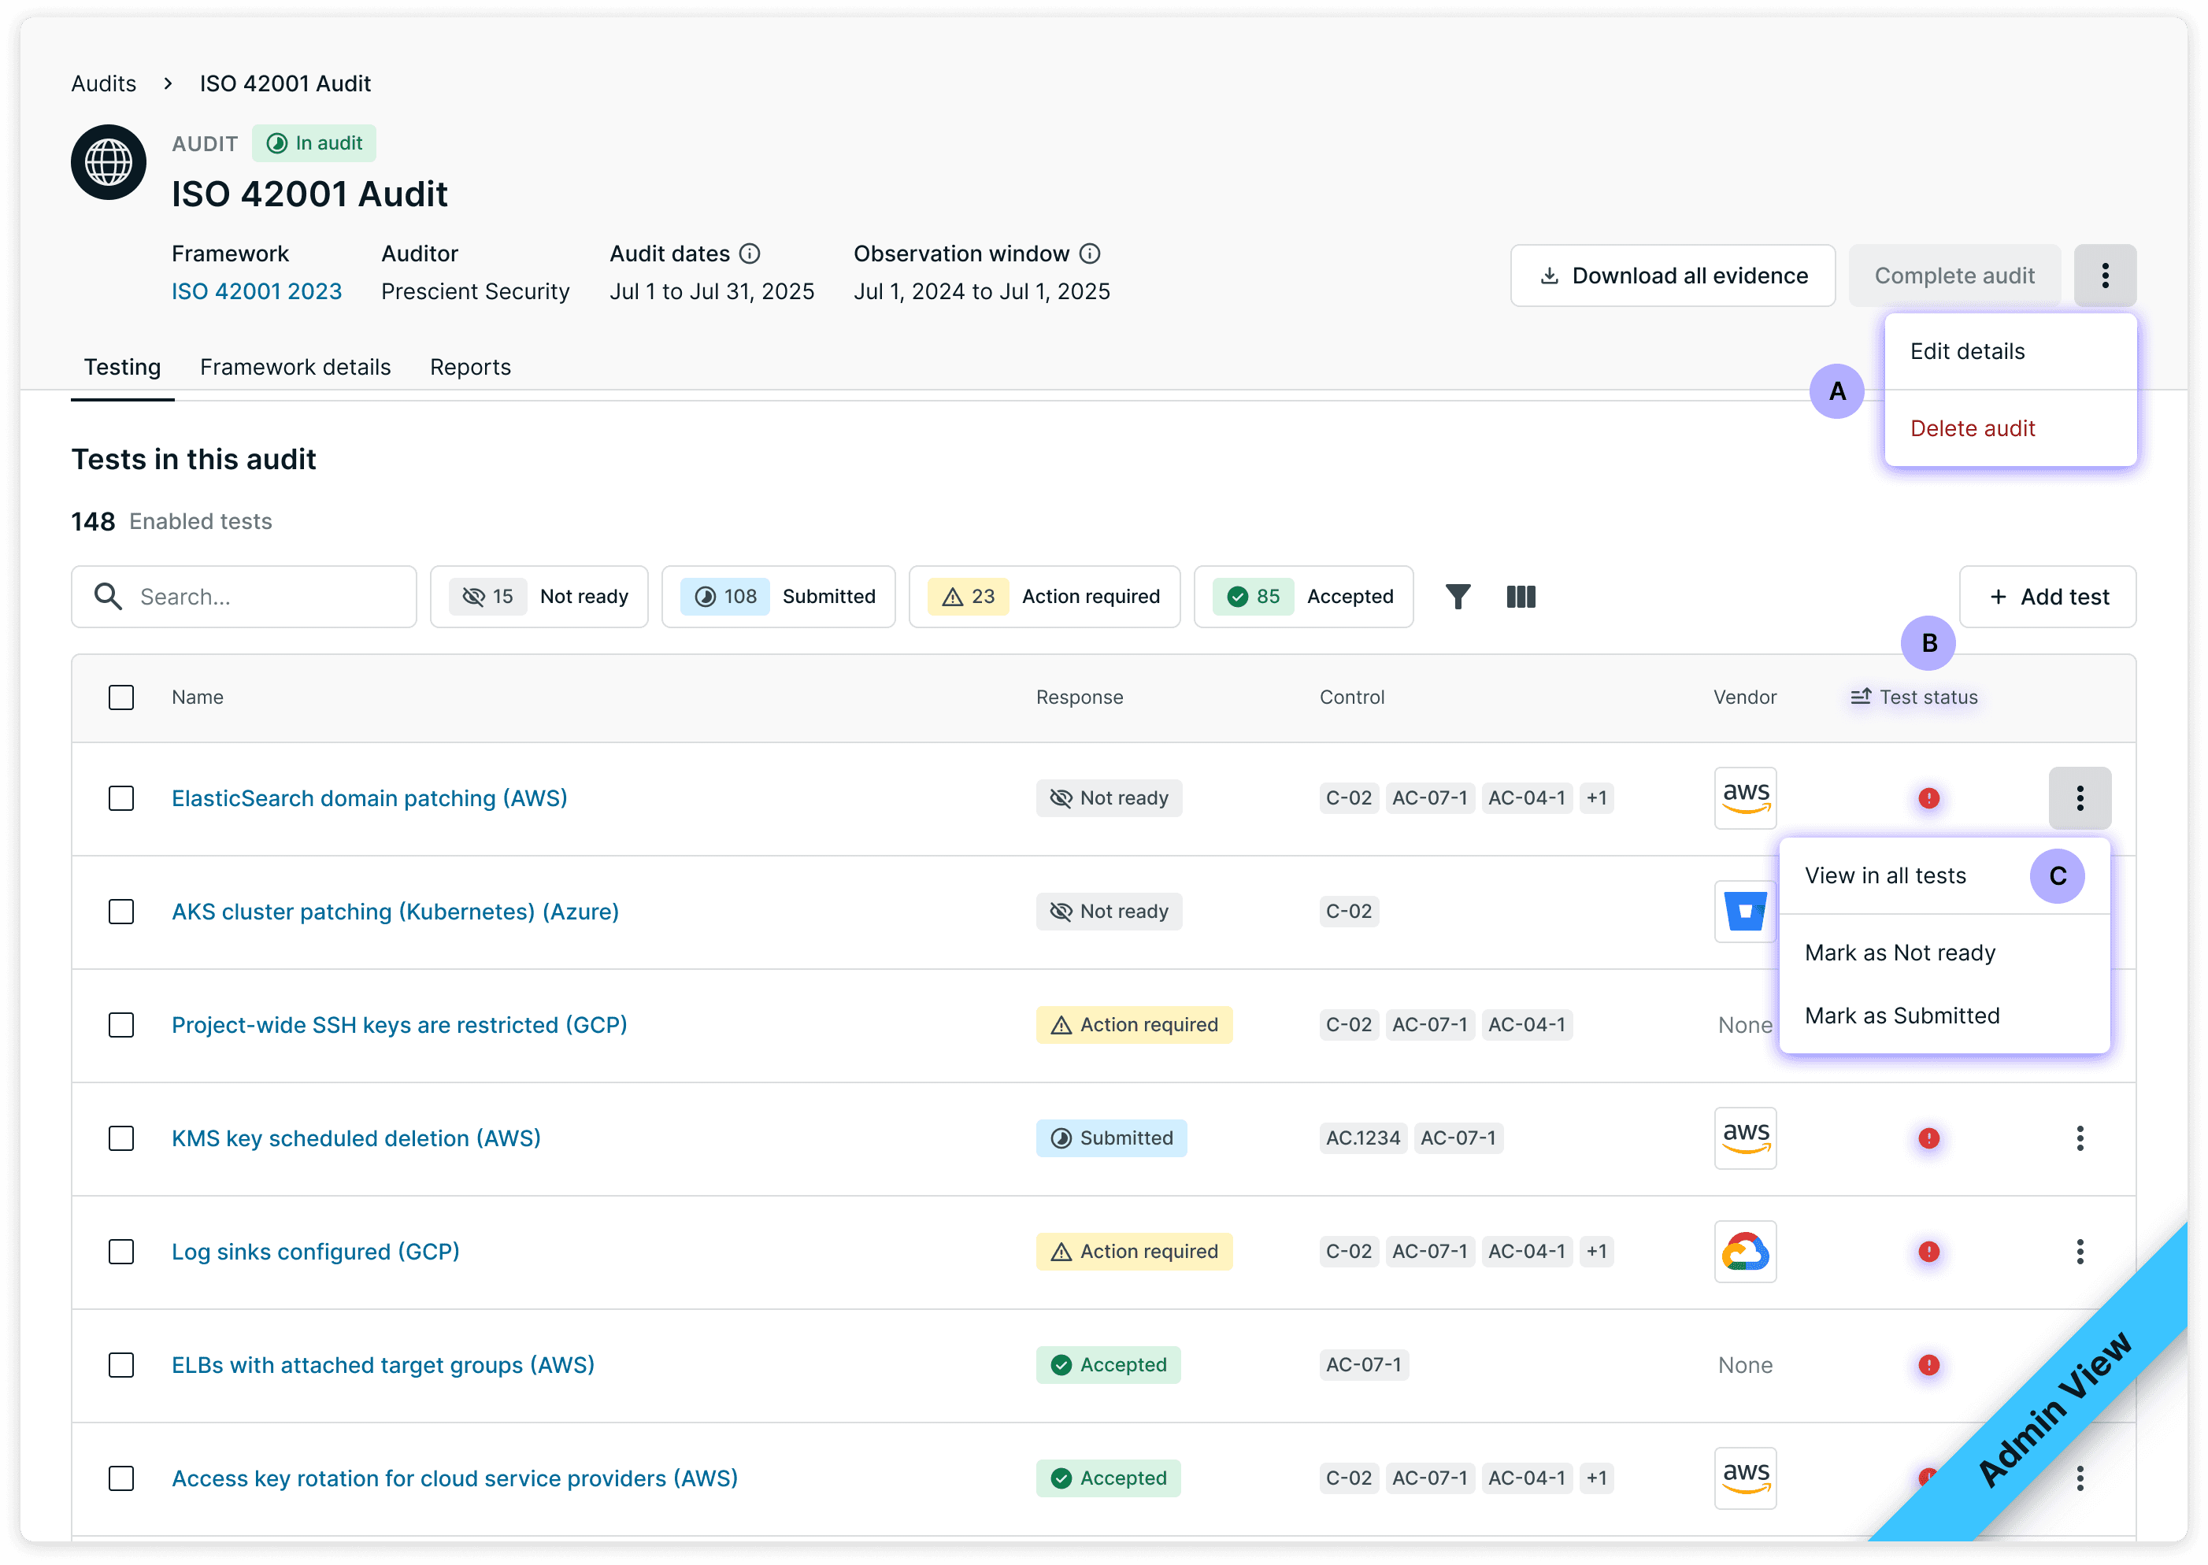Open row options menu for KMS key scheduled deletion
The image size is (2208, 1565).
coord(2080,1138)
